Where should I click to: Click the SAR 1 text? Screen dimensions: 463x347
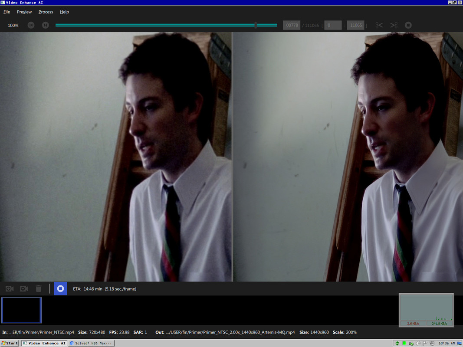click(x=140, y=332)
